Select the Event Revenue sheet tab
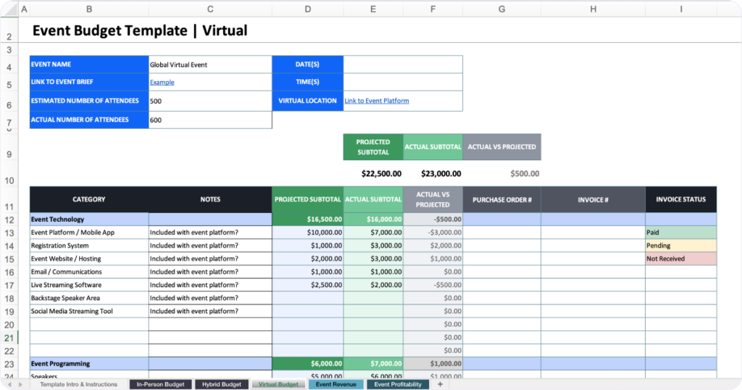The width and height of the screenshot is (742, 390). [335, 384]
